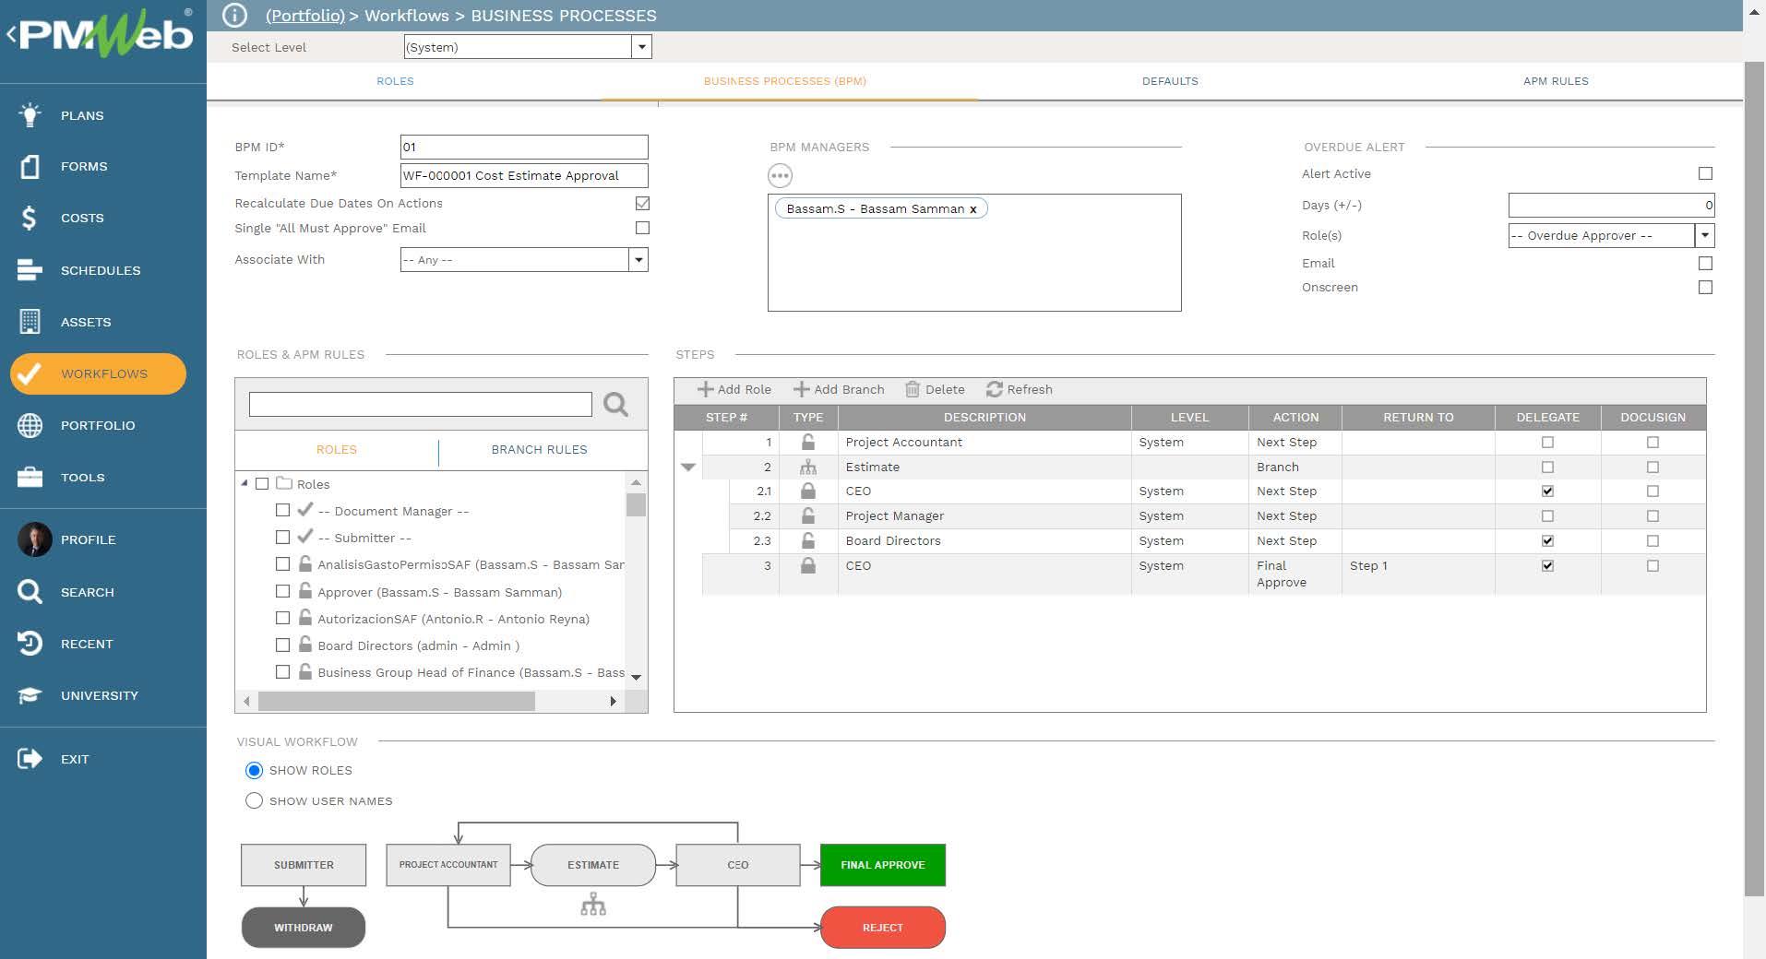
Task: Uncheck Recalculate Due Dates On Actions
Action: [642, 203]
